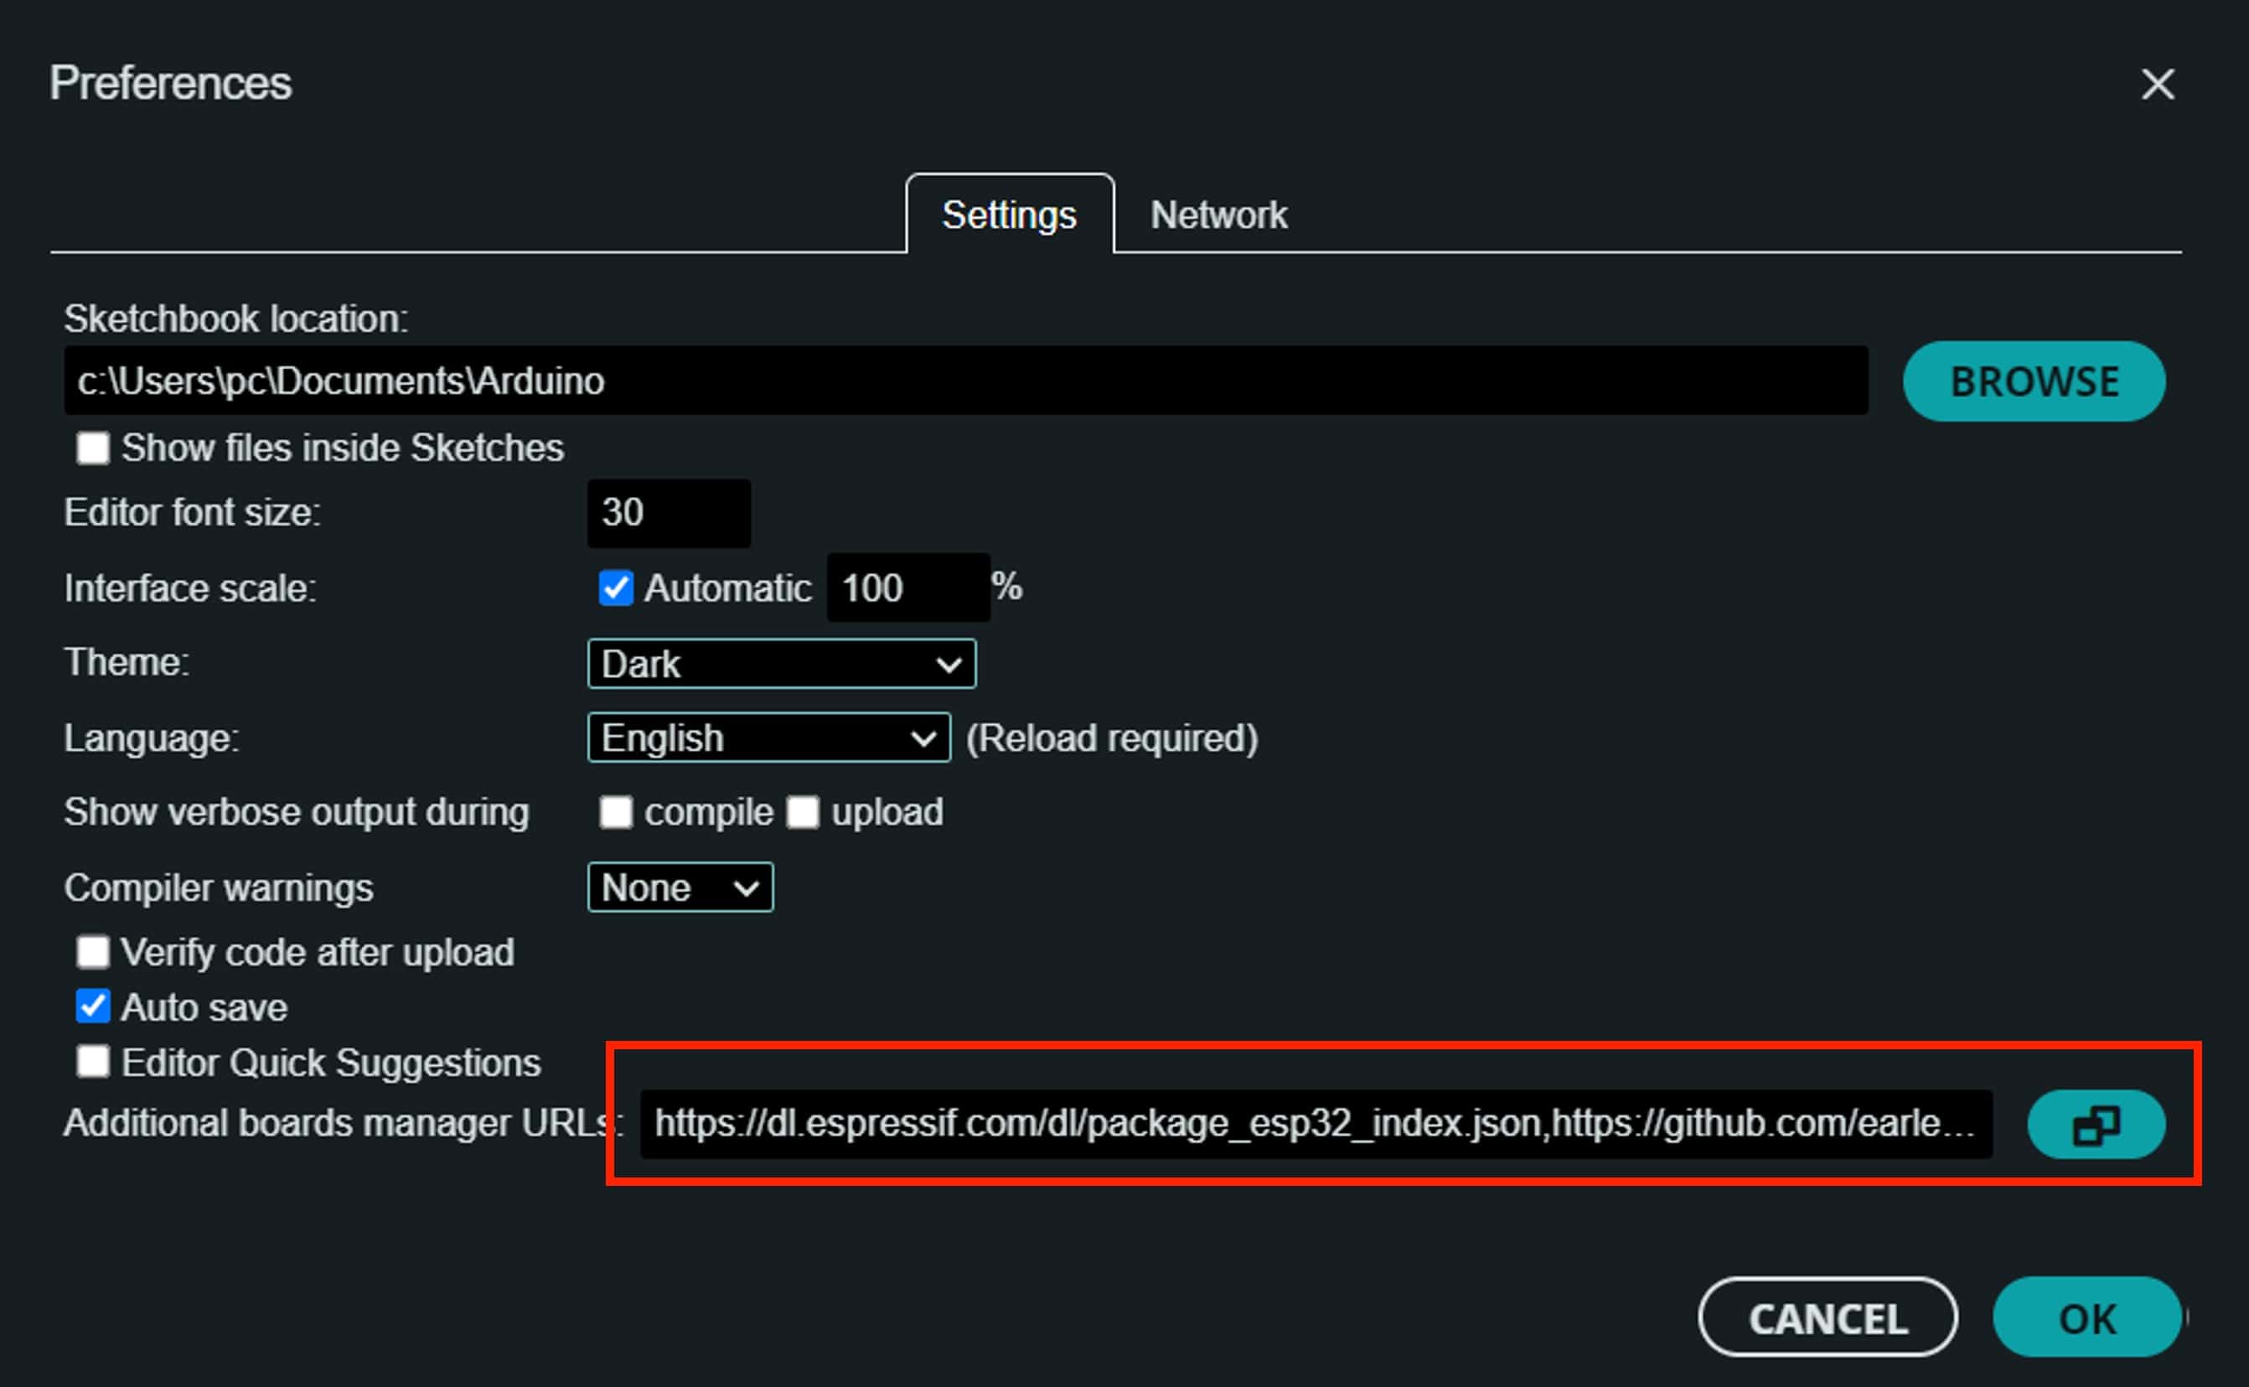The image size is (2249, 1387).
Task: Select the Settings tab
Action: click(1009, 215)
